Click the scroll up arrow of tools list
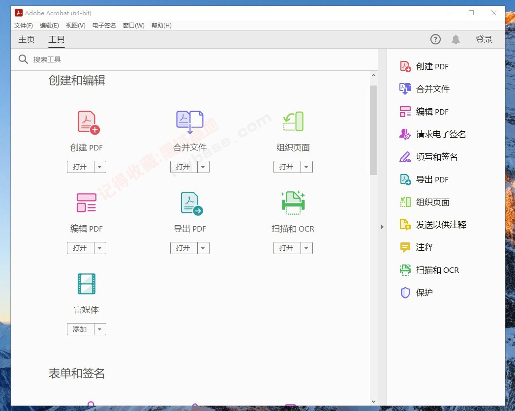515x411 pixels. tap(373, 75)
